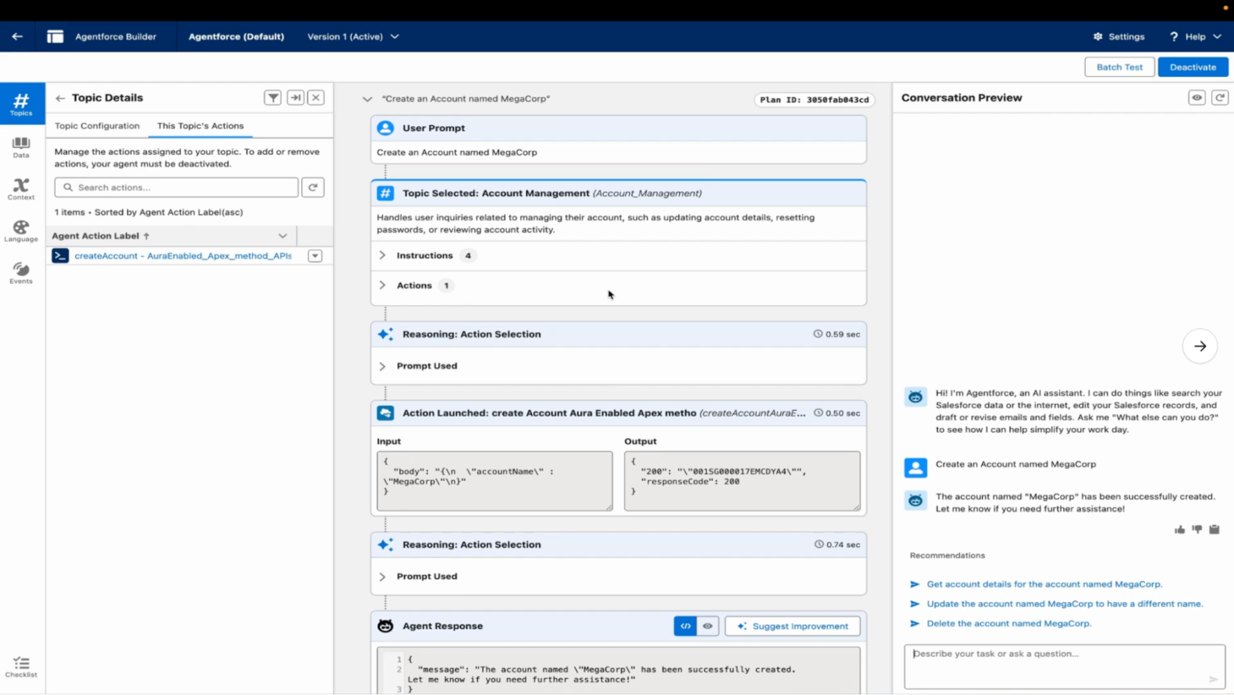Switch Agent Response to preview eye view

(x=707, y=626)
